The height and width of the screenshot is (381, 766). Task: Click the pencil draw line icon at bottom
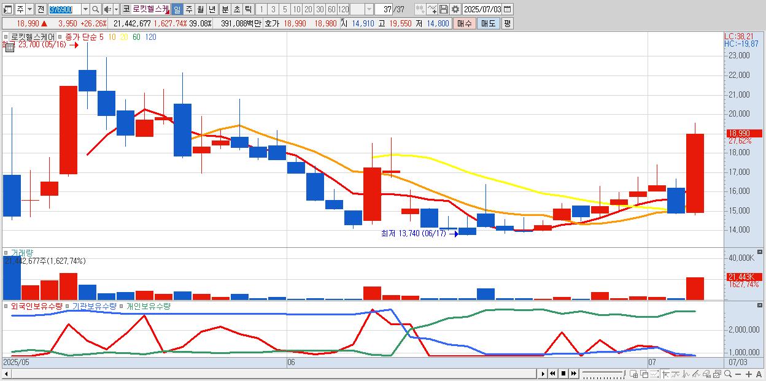click(x=696, y=374)
